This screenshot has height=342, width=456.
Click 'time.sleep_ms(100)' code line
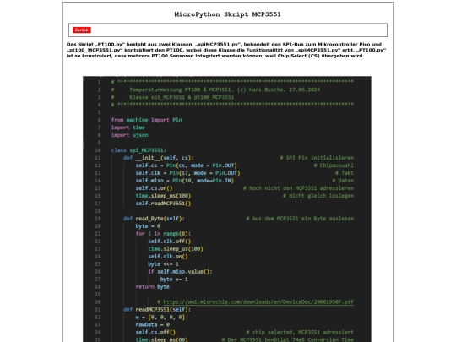click(163, 195)
